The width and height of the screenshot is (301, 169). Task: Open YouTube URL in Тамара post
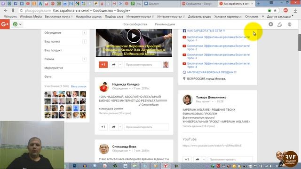click(x=212, y=146)
